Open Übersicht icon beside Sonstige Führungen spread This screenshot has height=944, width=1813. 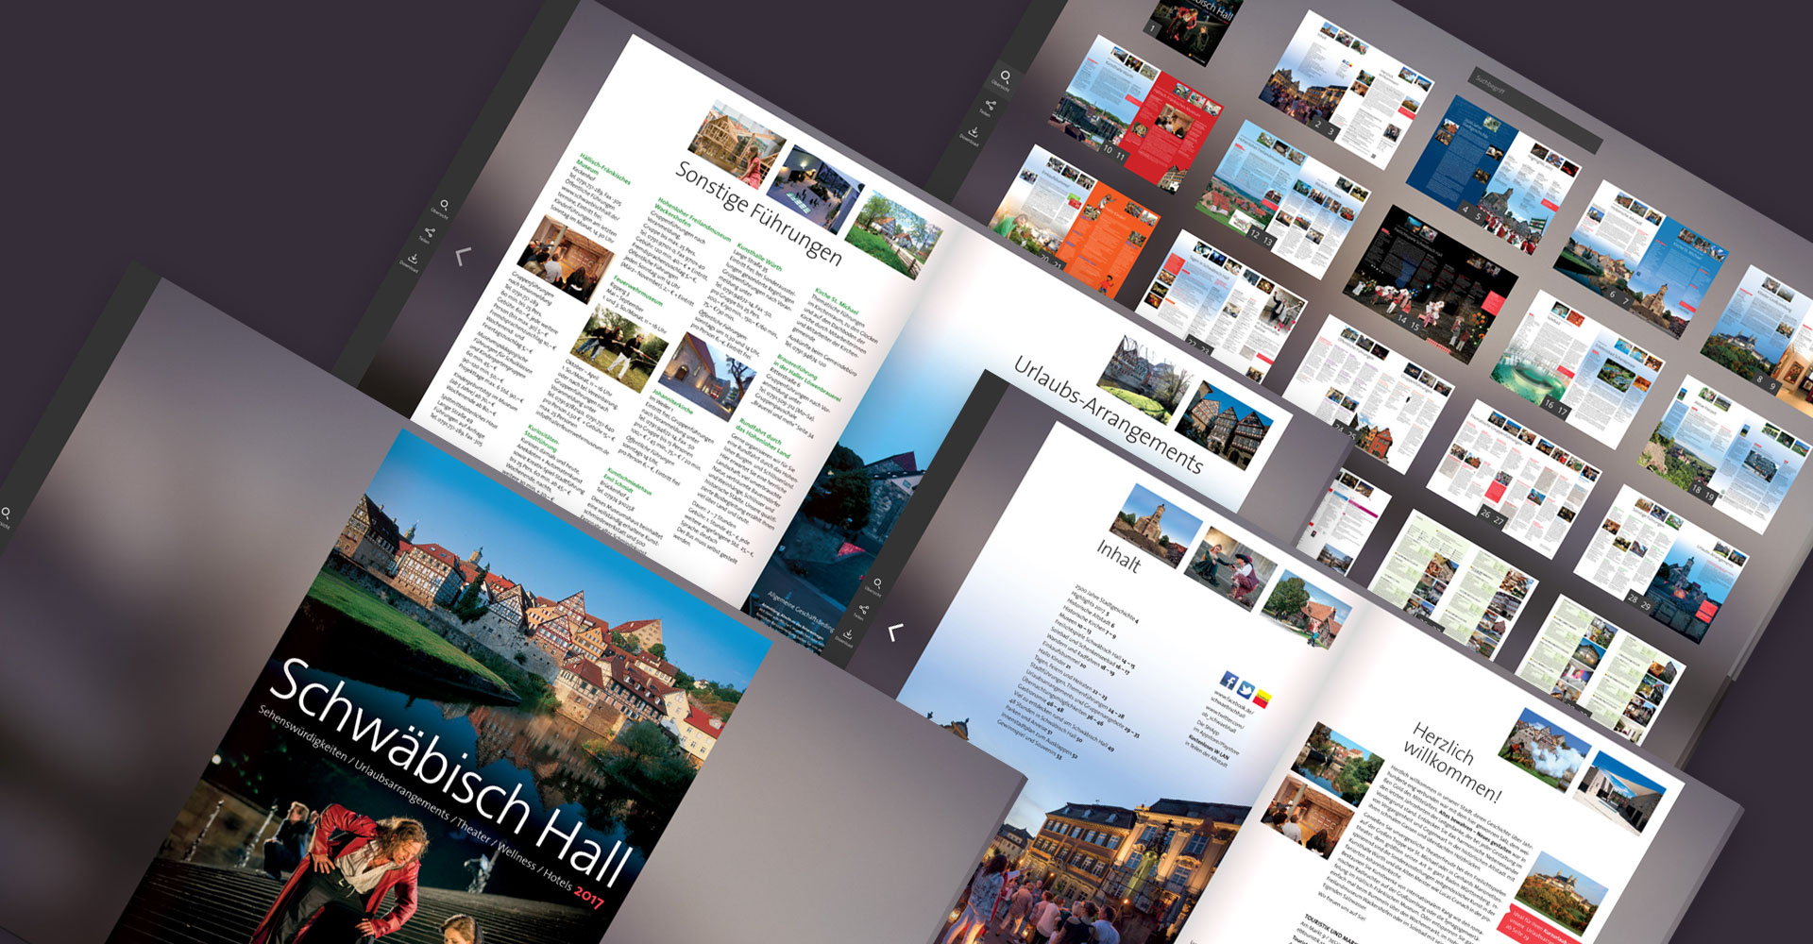point(444,205)
